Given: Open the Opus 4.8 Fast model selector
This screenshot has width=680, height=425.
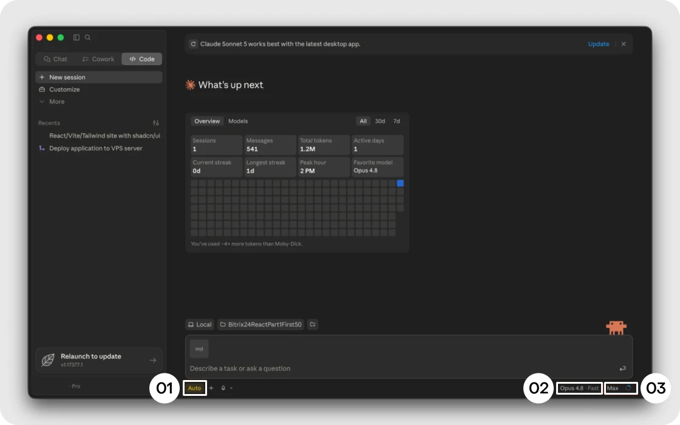Looking at the screenshot, I should coord(579,388).
